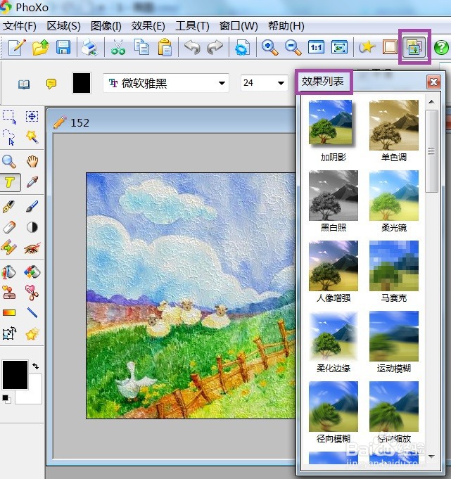Undo last action arrow
The width and height of the screenshot is (451, 479).
coord(192,47)
